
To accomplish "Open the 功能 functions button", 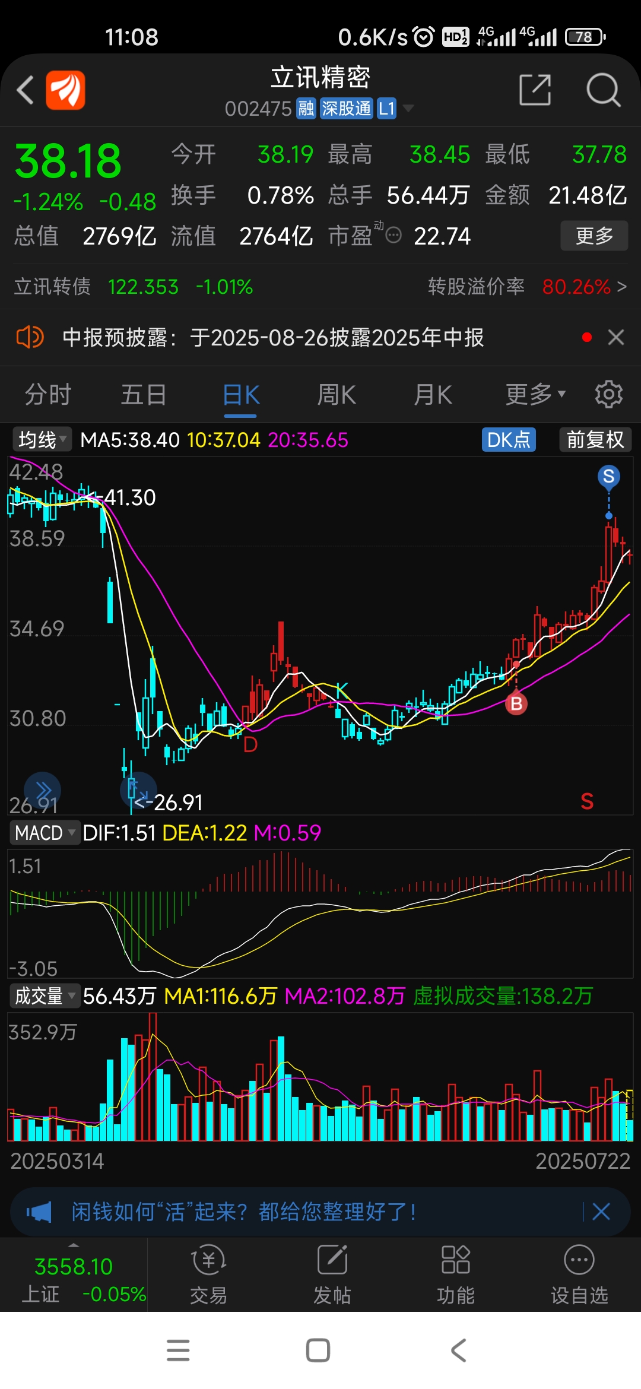I will (456, 1274).
